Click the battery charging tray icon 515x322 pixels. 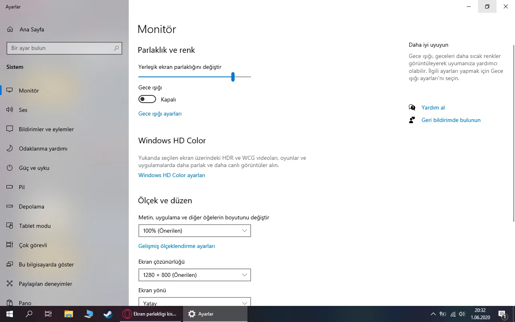[x=443, y=314]
